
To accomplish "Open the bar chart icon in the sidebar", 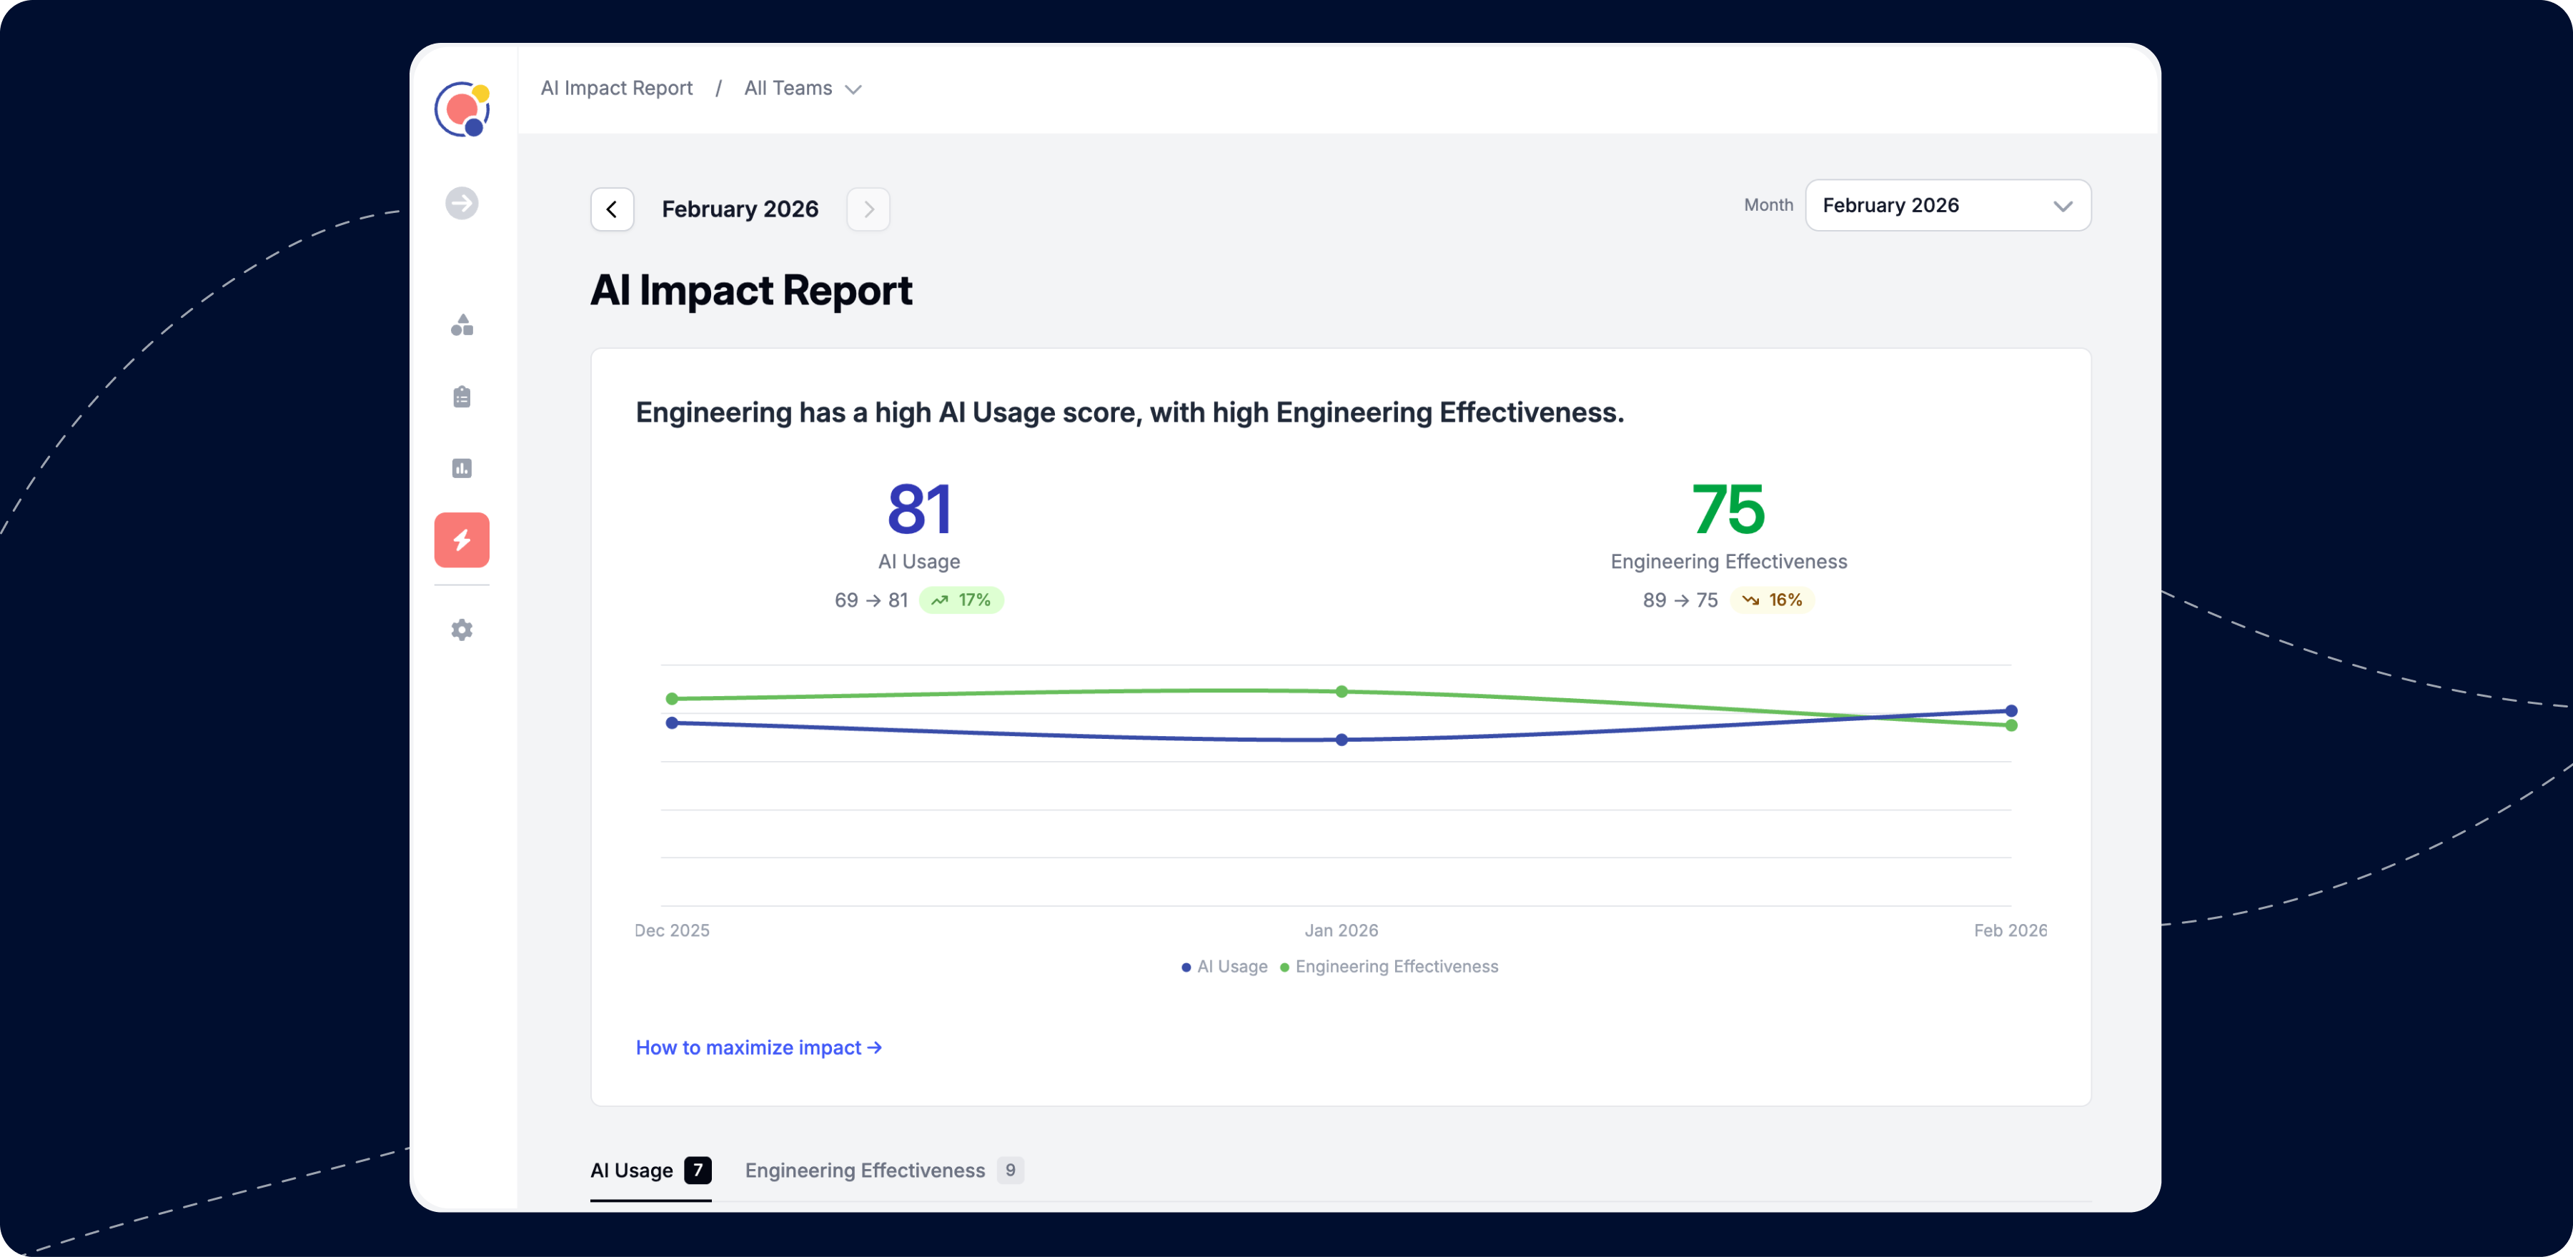I will click(x=462, y=468).
